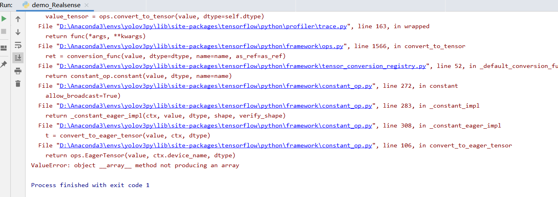The image size is (558, 197).
Task: Click the 'value_tensor = ops.convert_to_tensor' line
Action: [155, 16]
